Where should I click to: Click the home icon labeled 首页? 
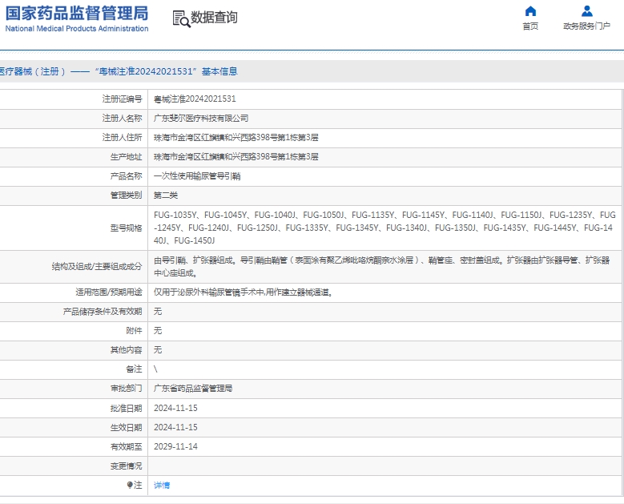tap(530, 11)
